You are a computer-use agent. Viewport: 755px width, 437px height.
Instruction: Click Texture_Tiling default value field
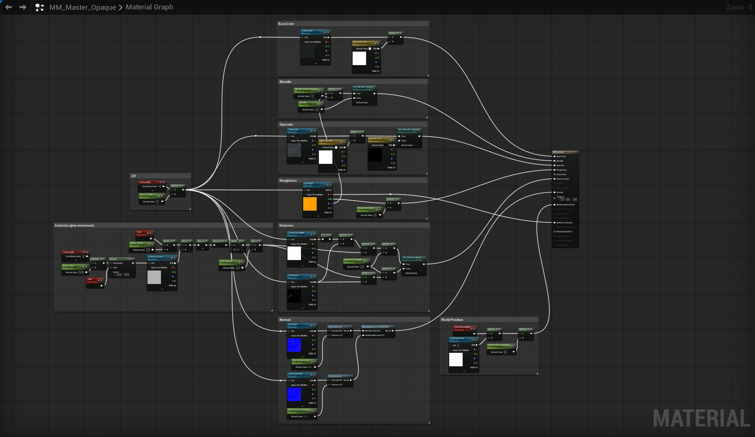coord(157,202)
